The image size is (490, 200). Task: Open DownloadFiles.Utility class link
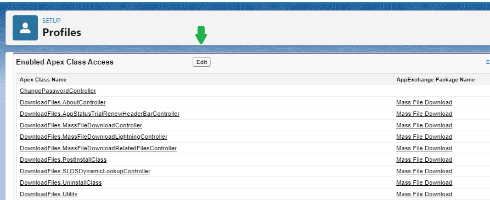48,195
